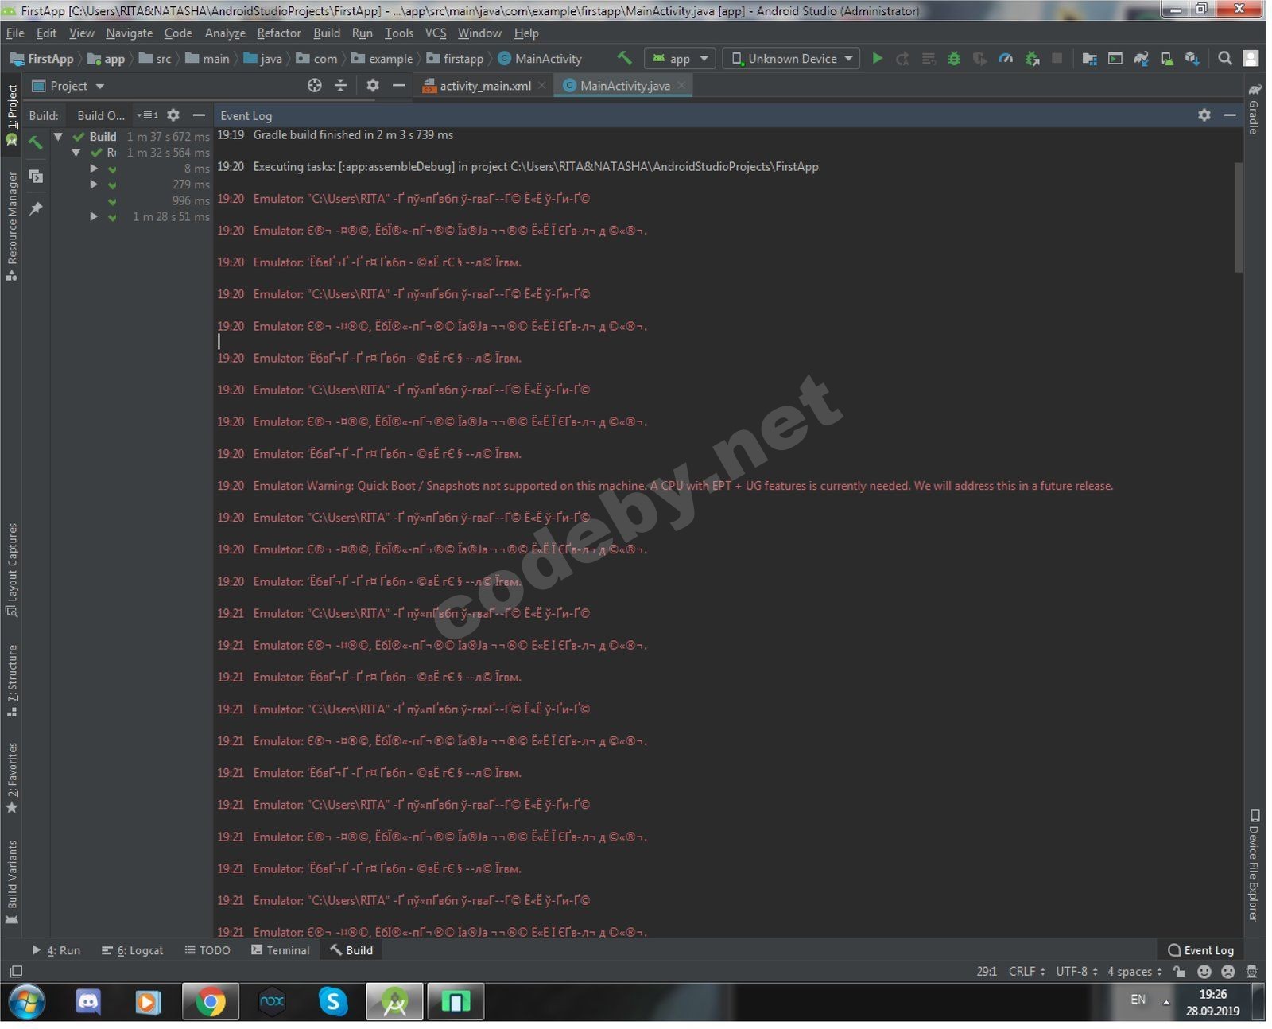The image size is (1272, 1029).
Task: Click the Stop square button in toolbar
Action: (1057, 58)
